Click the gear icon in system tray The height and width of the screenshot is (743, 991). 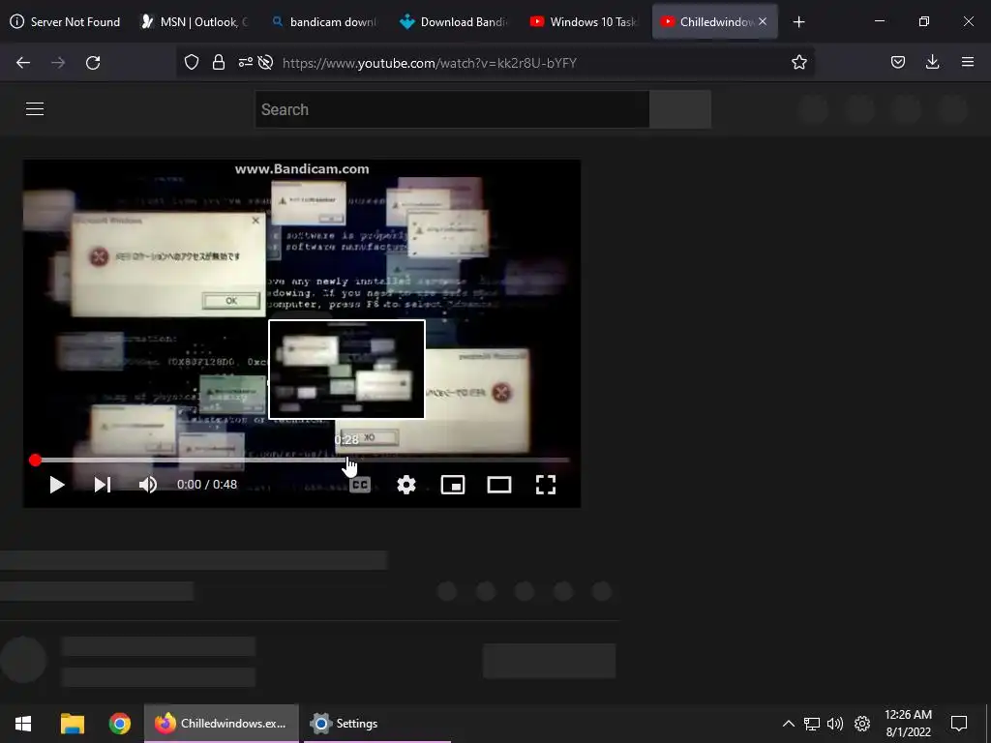862,724
